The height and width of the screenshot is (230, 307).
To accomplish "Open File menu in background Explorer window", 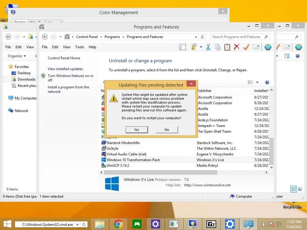I will click(8, 47).
